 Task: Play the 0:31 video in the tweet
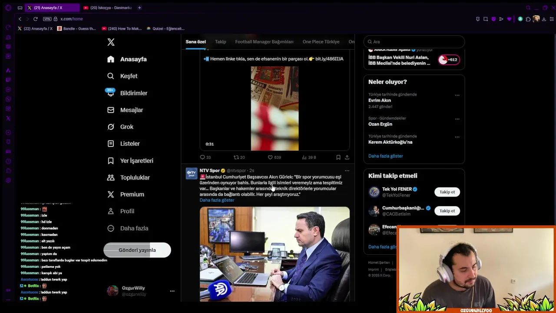point(275,108)
